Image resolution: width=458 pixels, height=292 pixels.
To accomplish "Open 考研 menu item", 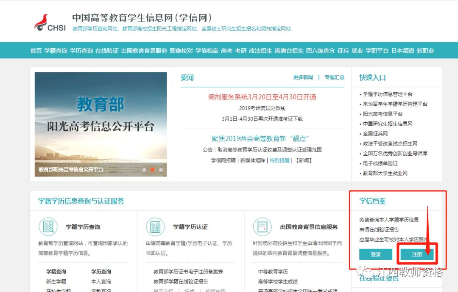I will point(241,51).
